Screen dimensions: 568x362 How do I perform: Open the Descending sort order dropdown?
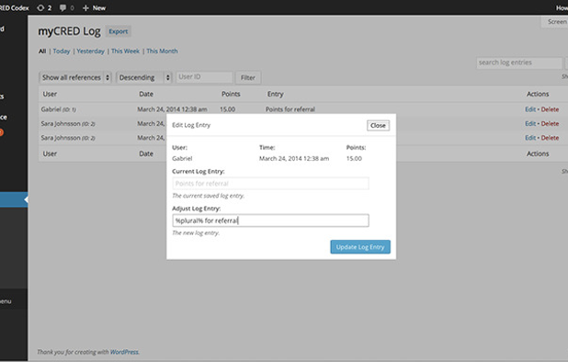coord(143,77)
